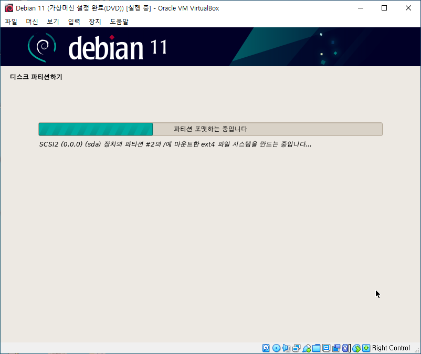Close the VirtualBox VM window

pyautogui.click(x=408, y=8)
